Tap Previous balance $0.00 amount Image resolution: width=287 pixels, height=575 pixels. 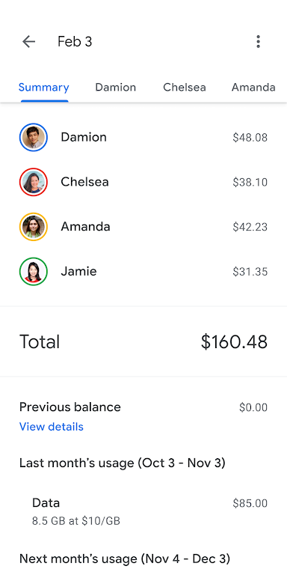click(x=253, y=407)
